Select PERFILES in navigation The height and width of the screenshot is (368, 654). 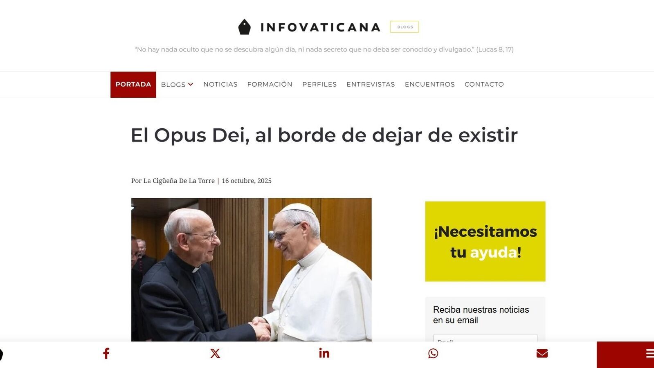(319, 84)
